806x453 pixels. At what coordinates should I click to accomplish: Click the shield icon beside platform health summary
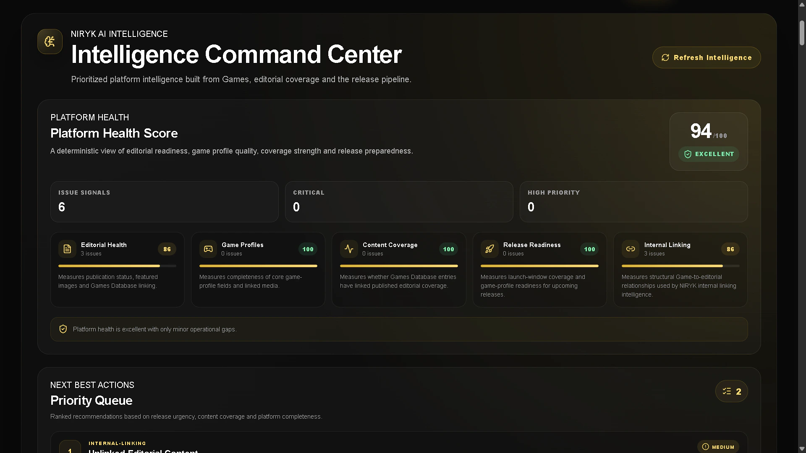(63, 329)
